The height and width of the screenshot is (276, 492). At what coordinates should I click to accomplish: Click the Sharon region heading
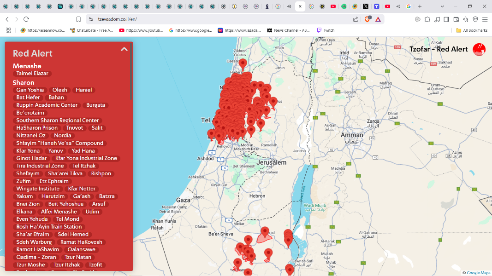tap(24, 83)
